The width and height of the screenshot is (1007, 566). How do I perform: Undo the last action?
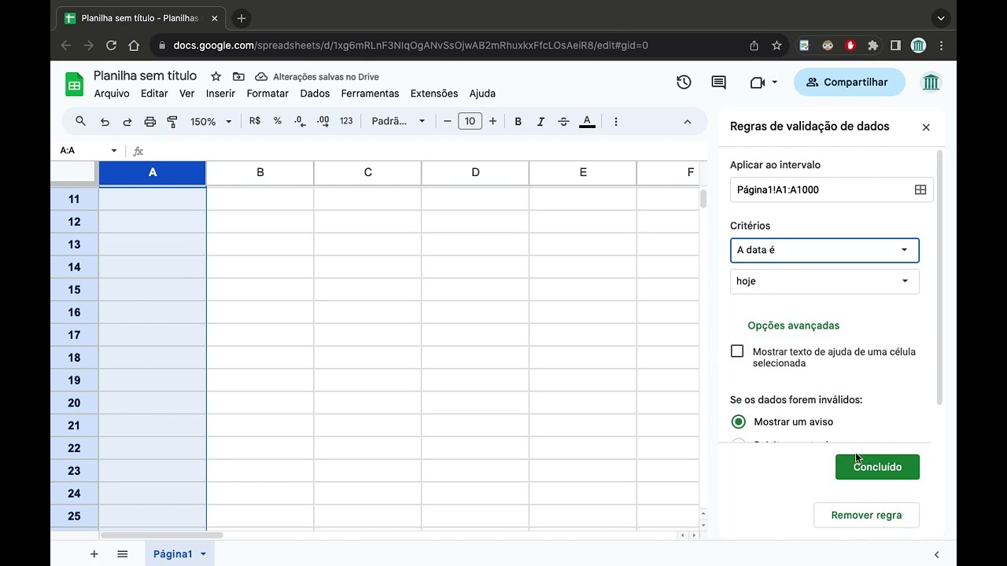105,122
